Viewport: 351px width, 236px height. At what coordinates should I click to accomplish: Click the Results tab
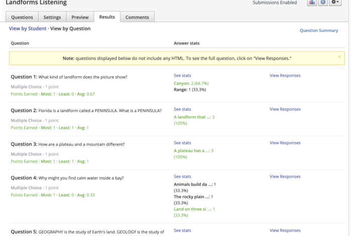click(107, 17)
